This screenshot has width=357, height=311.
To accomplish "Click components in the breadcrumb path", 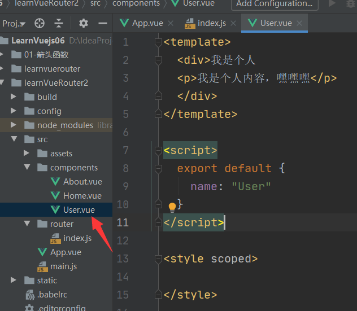I will (x=136, y=3).
